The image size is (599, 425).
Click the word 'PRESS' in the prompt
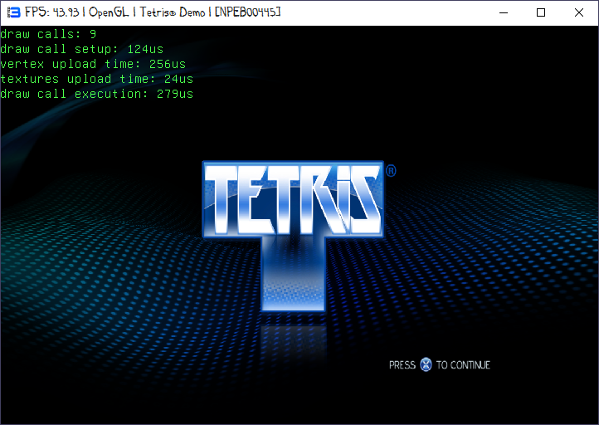(x=402, y=365)
